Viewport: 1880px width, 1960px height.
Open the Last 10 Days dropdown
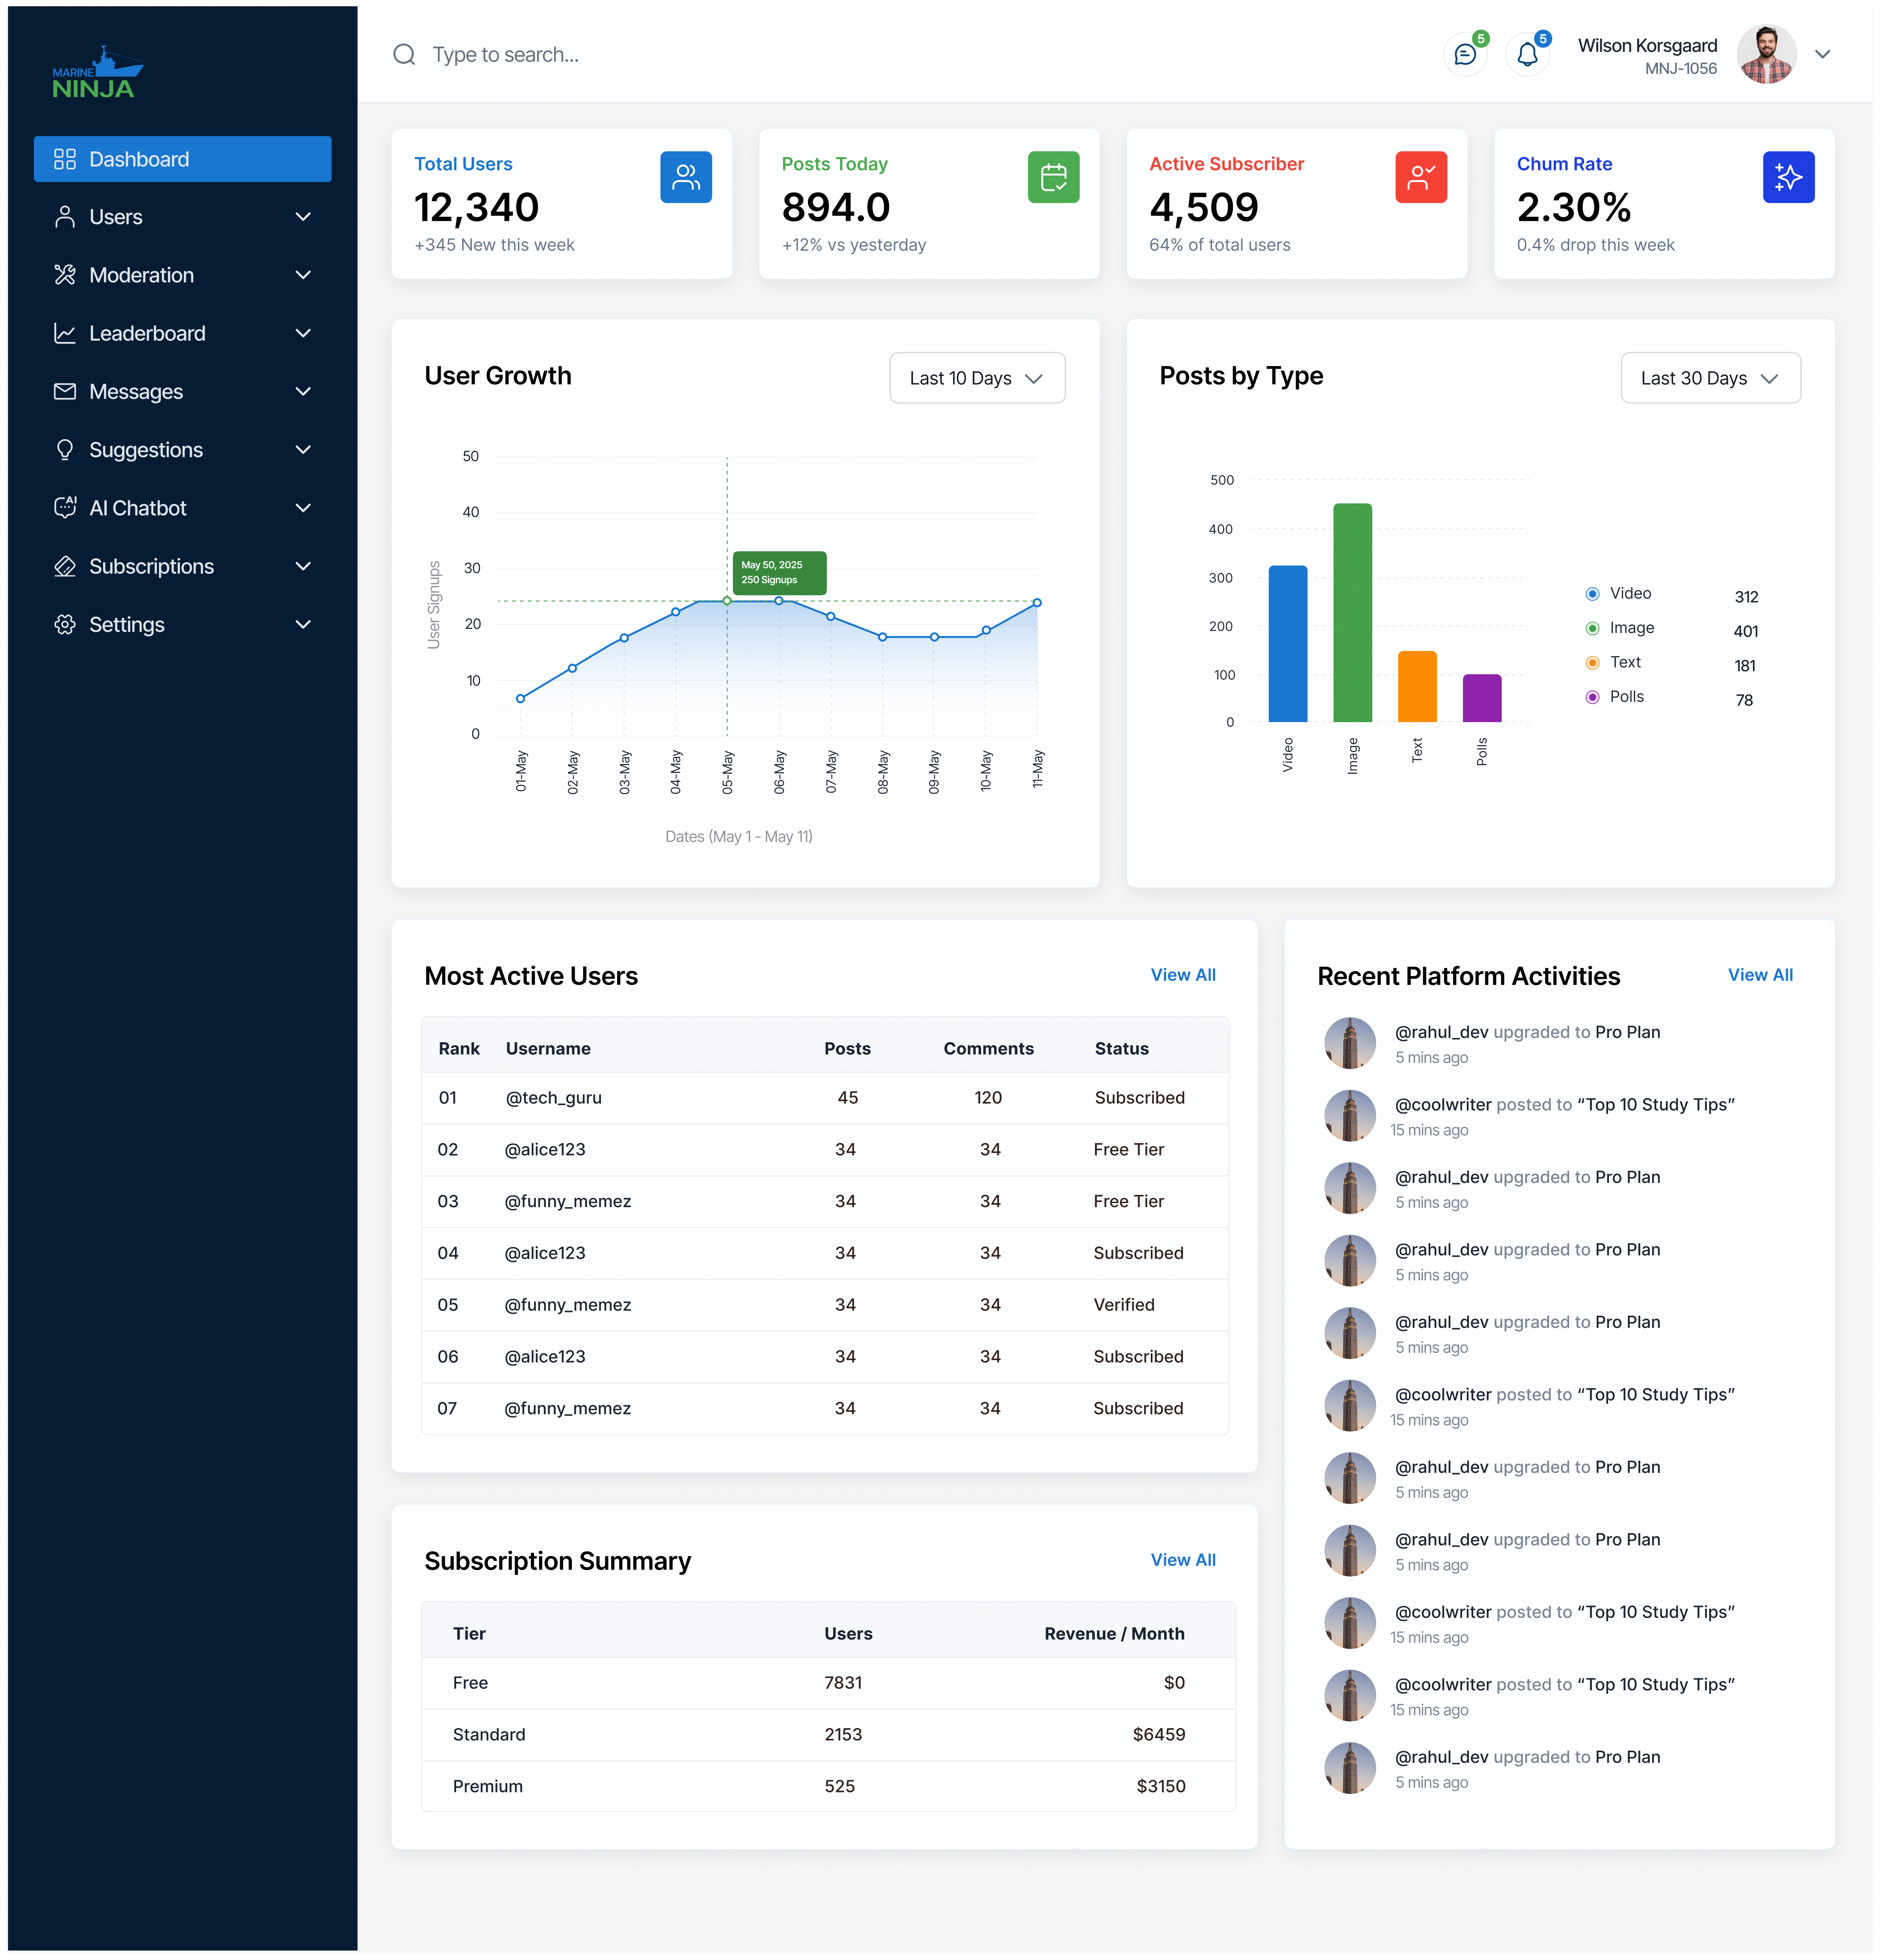tap(977, 378)
